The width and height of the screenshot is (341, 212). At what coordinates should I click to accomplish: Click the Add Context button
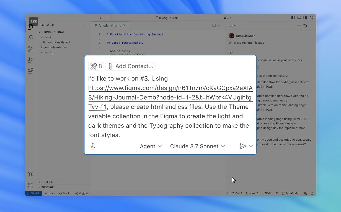click(130, 66)
